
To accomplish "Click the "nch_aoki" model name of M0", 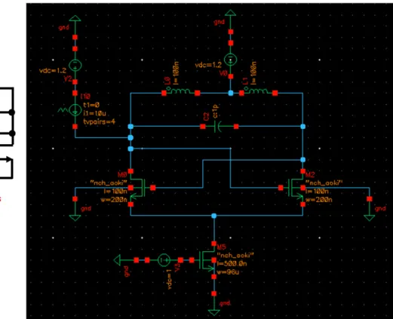I will (x=109, y=183).
